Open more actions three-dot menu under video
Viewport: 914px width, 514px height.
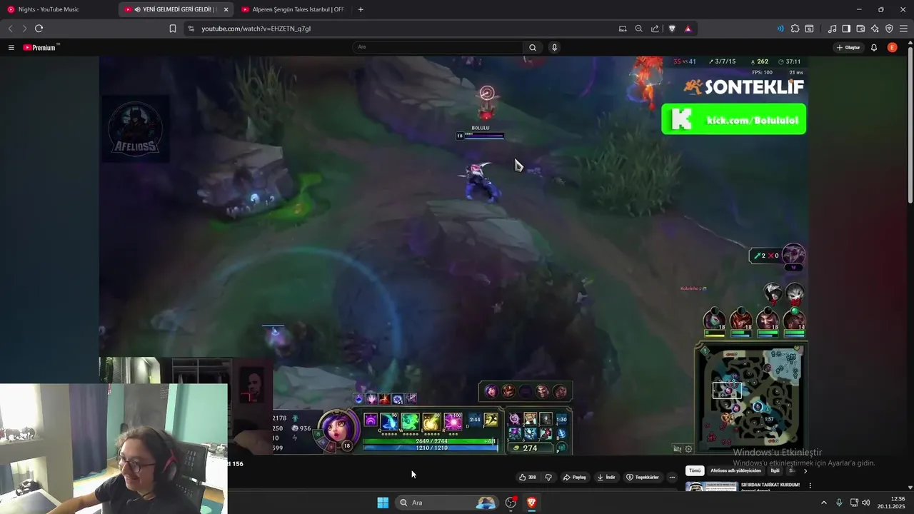(672, 477)
